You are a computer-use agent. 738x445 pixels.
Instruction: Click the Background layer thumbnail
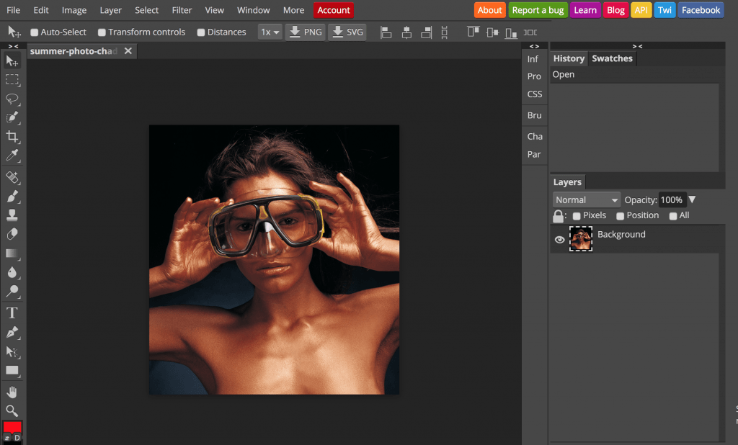[581, 239]
